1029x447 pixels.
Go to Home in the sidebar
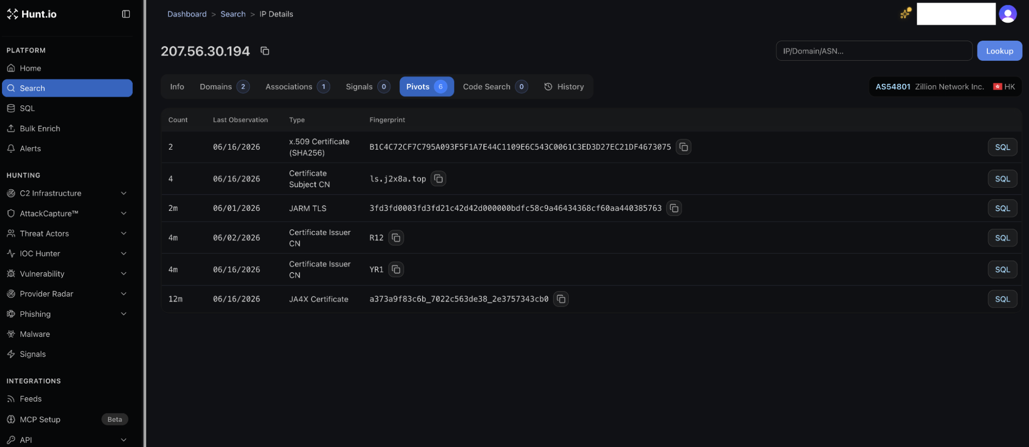[67, 68]
